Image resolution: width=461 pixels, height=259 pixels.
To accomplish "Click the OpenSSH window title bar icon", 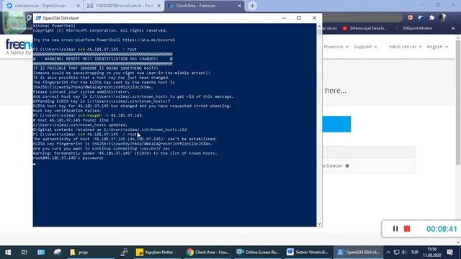I will pyautogui.click(x=38, y=18).
